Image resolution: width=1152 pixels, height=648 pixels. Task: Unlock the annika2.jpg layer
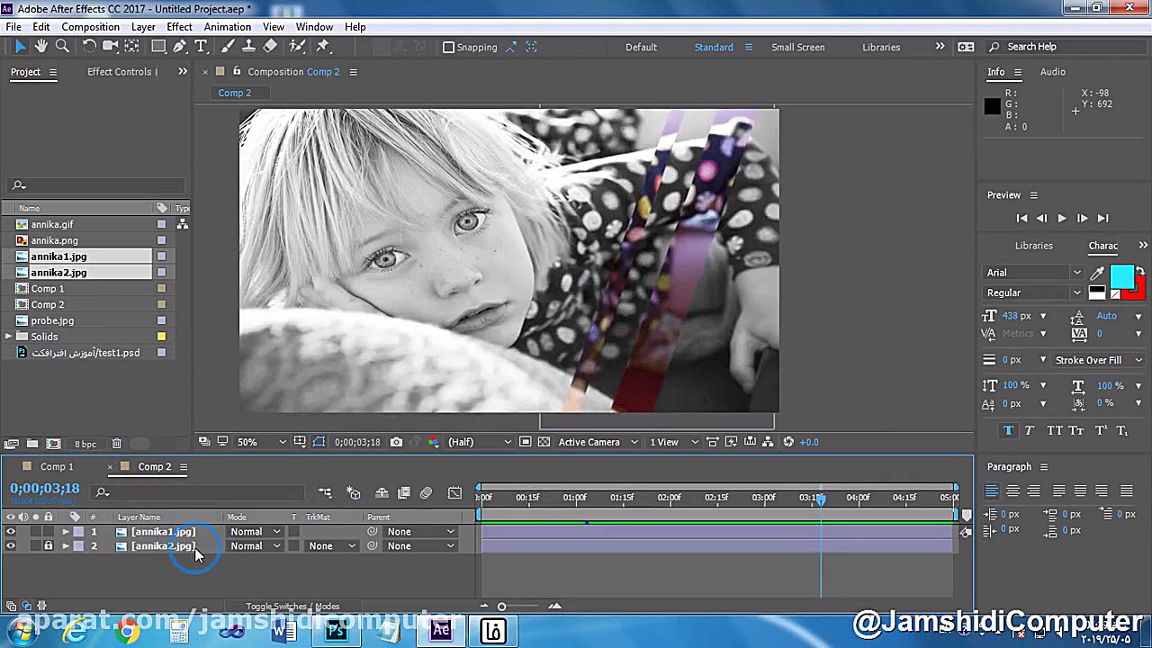coord(49,546)
